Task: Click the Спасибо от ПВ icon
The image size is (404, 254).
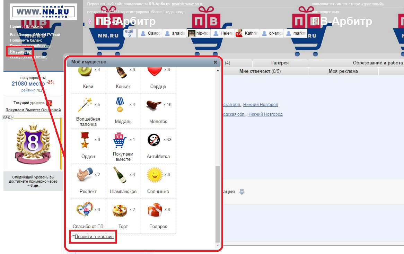Action: pyautogui.click(x=85, y=209)
